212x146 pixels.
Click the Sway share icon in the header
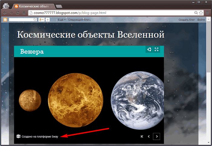(149, 49)
